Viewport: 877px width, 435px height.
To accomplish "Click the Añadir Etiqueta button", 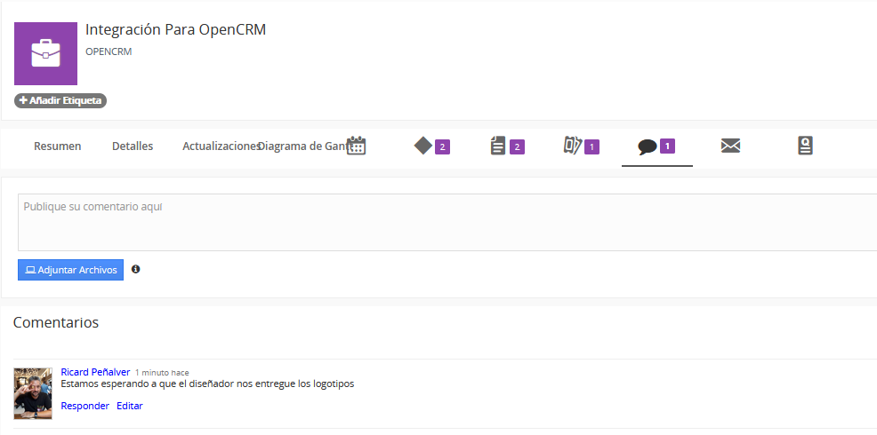I will pos(60,100).
